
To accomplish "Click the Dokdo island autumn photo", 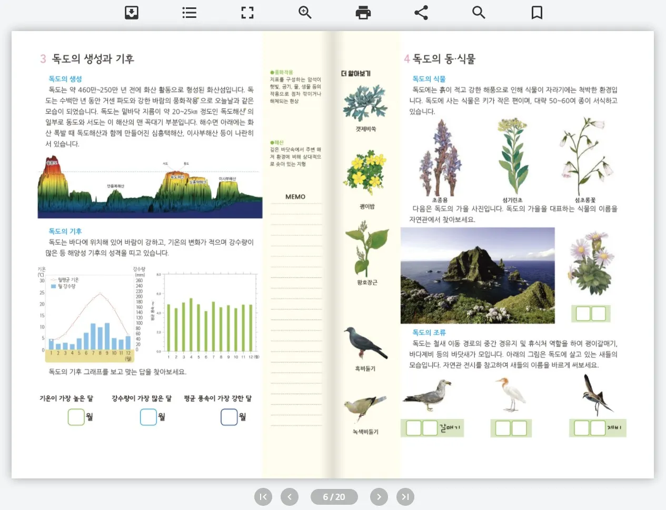I will (x=478, y=275).
